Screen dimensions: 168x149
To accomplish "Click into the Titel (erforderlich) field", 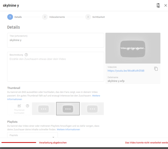I will [56, 40].
